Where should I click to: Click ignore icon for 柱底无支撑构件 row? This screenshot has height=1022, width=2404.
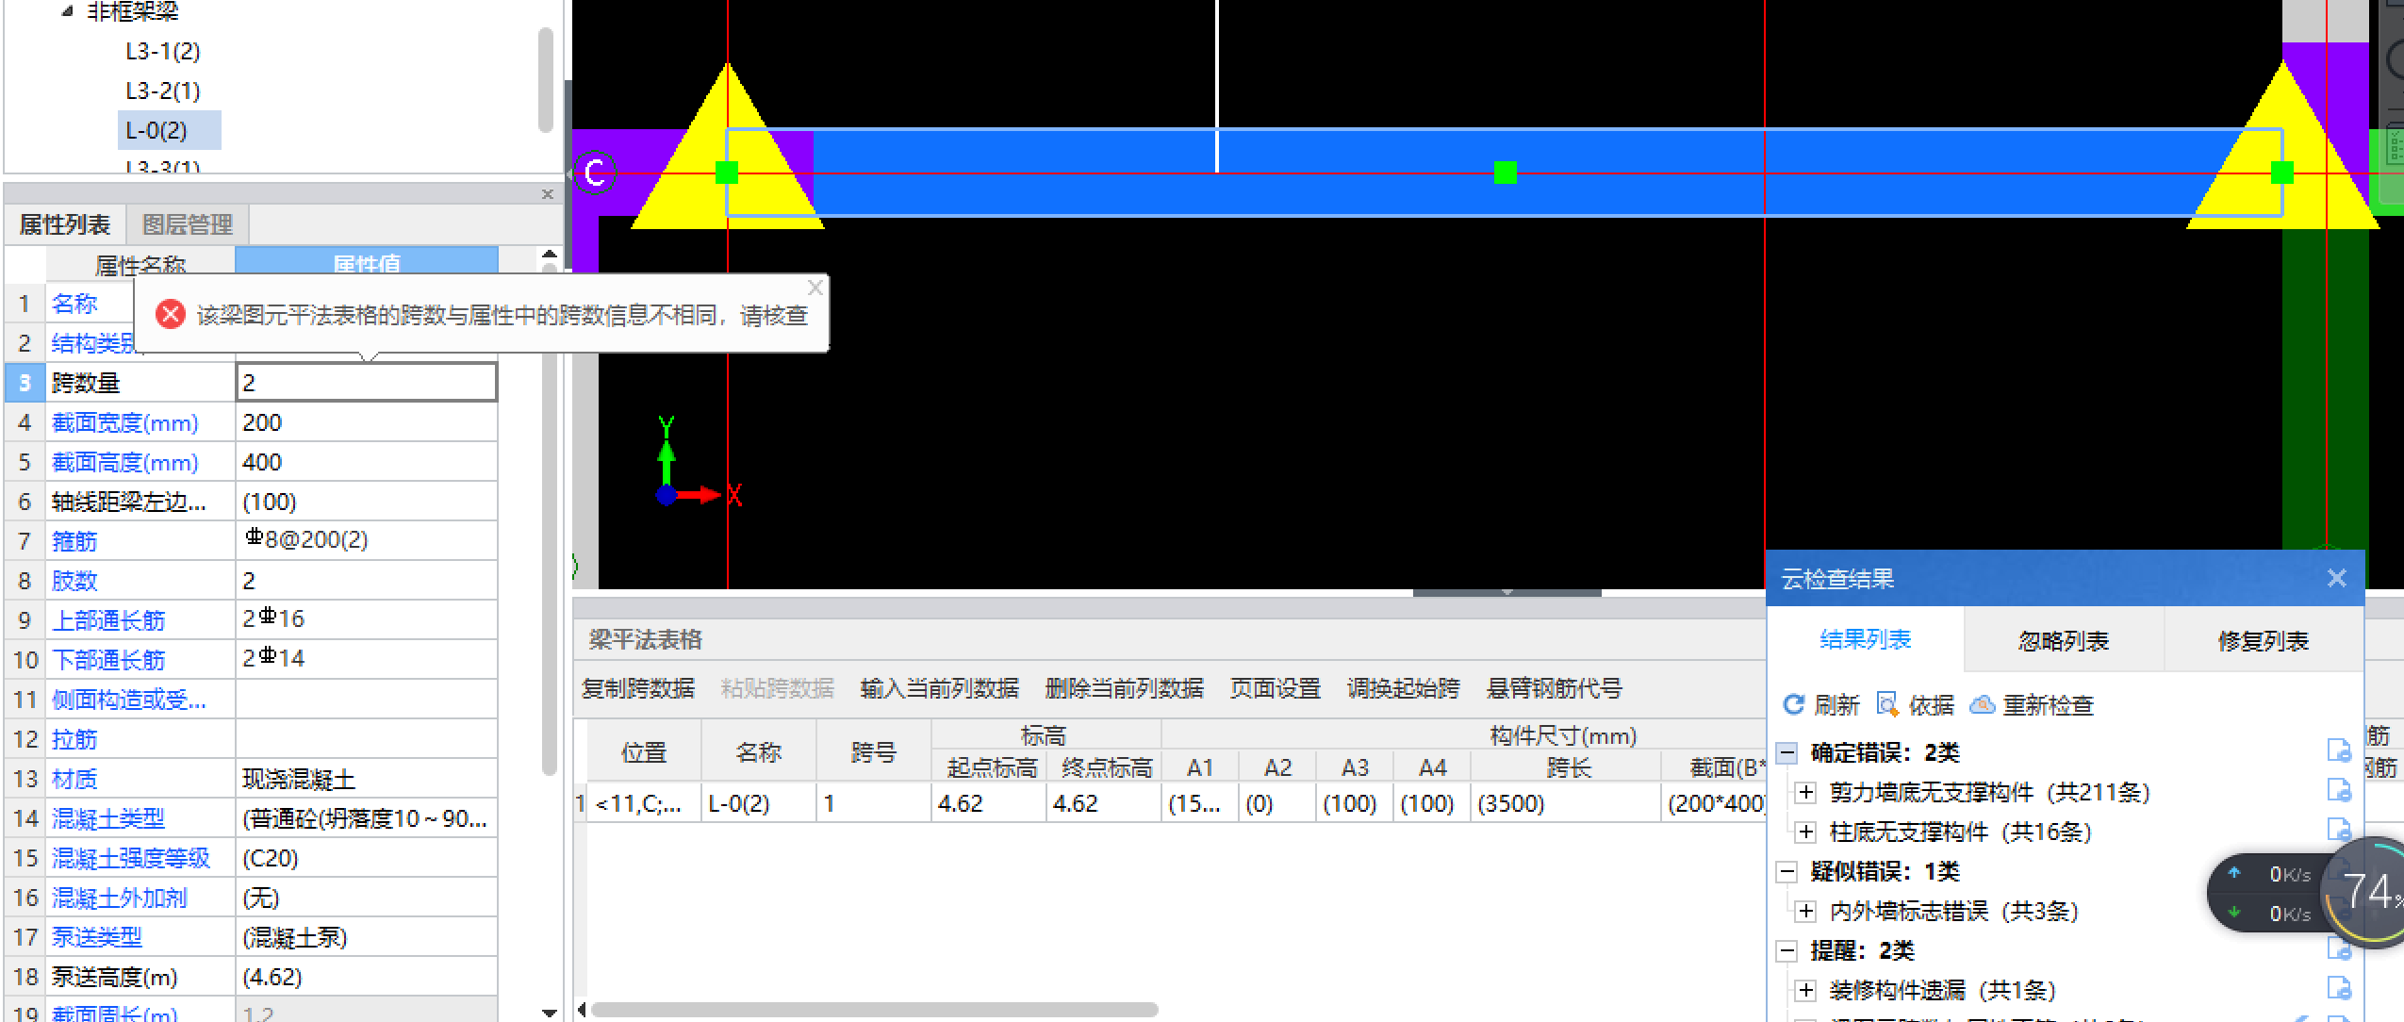[2339, 830]
